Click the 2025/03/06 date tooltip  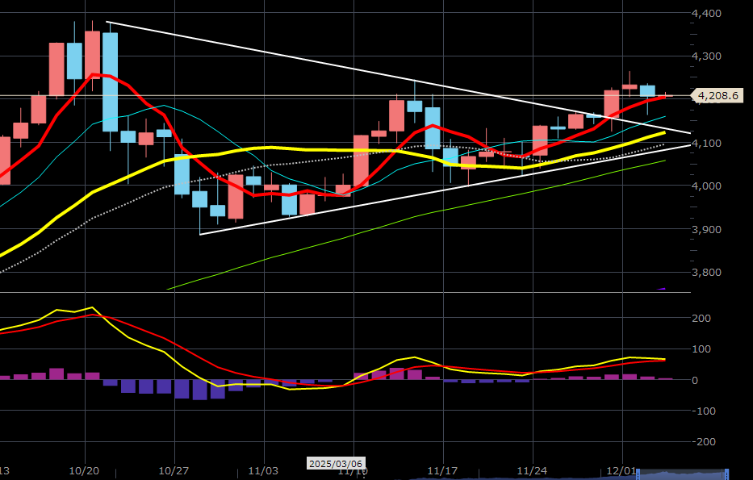point(337,464)
